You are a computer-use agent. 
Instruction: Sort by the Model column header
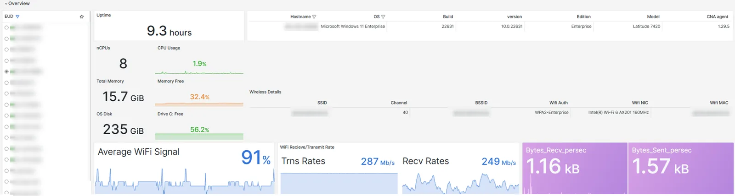653,16
